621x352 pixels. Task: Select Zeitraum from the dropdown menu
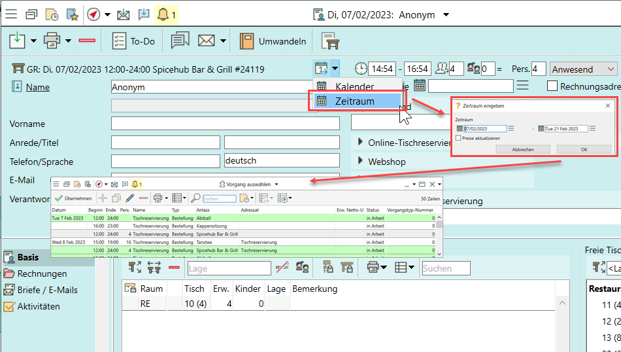tap(355, 101)
